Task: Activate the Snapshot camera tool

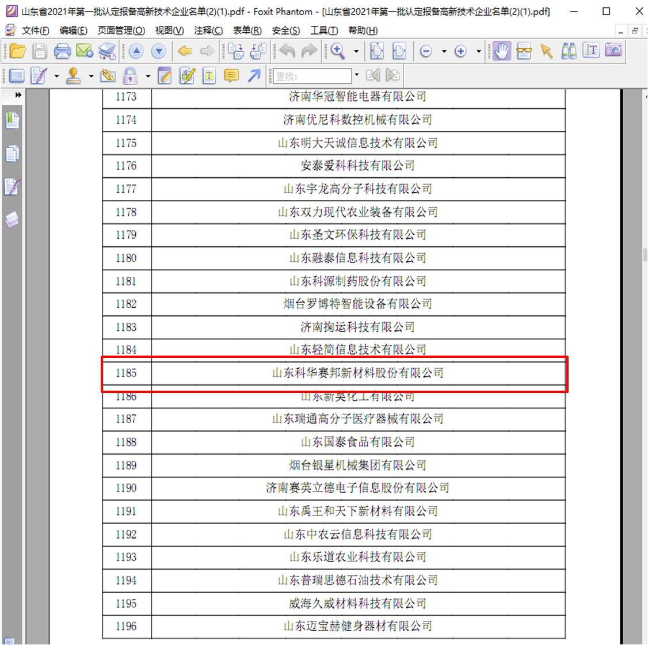Action: (x=613, y=51)
